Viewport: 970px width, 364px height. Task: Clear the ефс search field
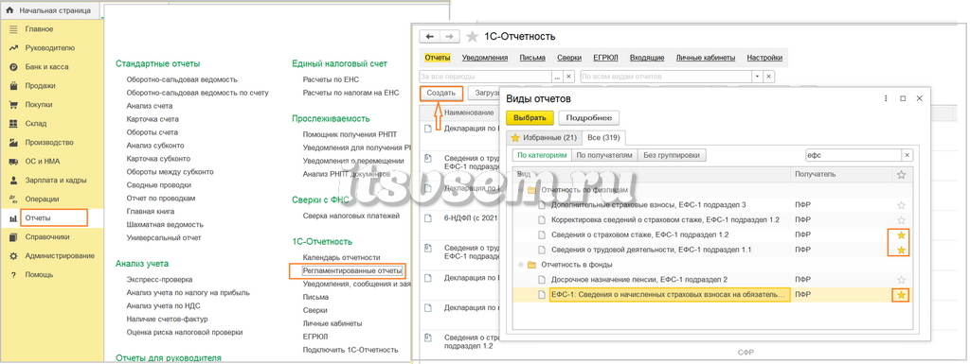point(907,155)
